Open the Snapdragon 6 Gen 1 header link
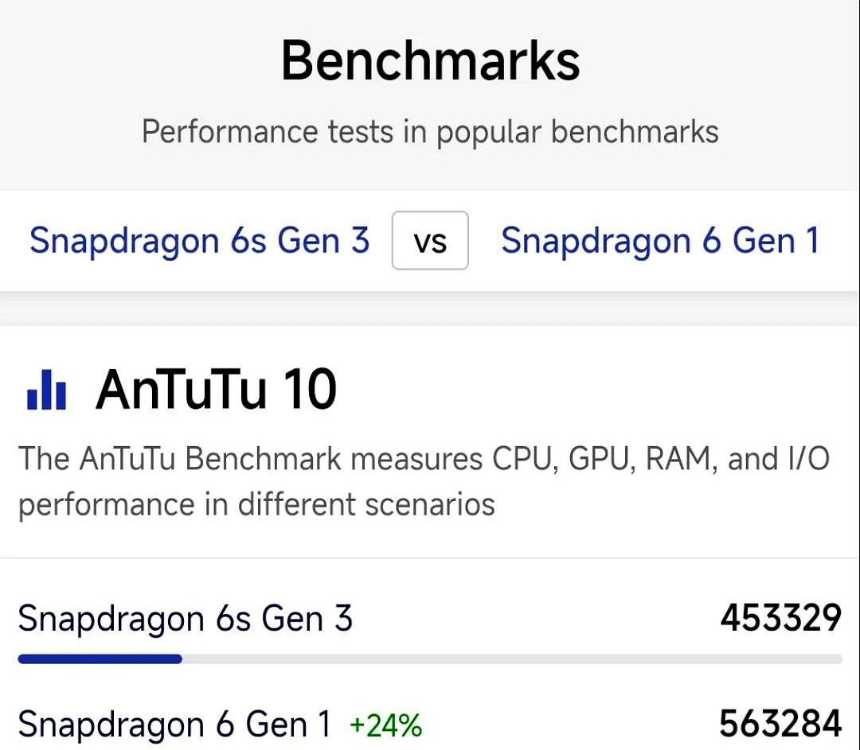860x750 pixels. point(660,240)
